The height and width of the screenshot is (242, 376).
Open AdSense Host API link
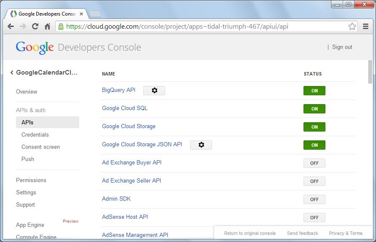[x=125, y=217]
